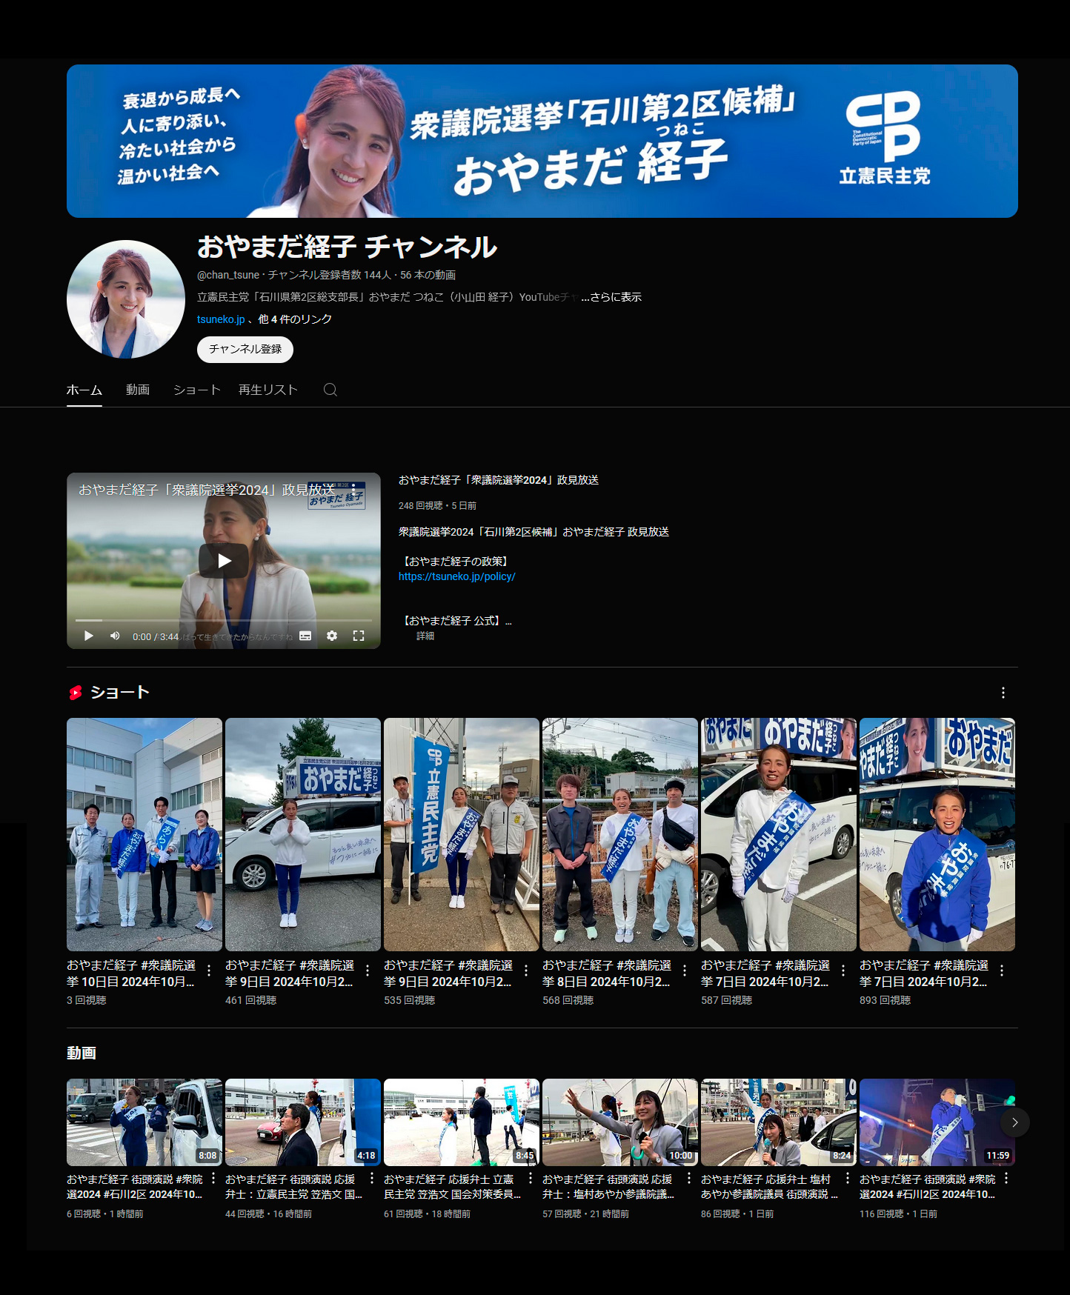Screen dimensions: 1070x1295
Task: Open the 4:18 video thumbnail
Action: click(x=303, y=1122)
